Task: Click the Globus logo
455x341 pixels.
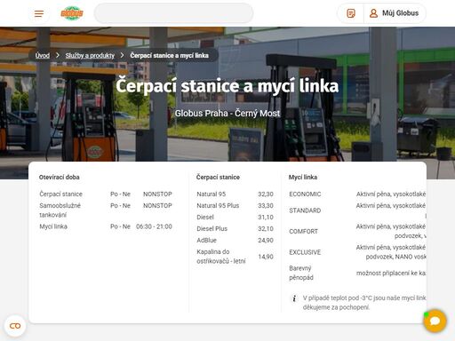Action: tap(72, 13)
